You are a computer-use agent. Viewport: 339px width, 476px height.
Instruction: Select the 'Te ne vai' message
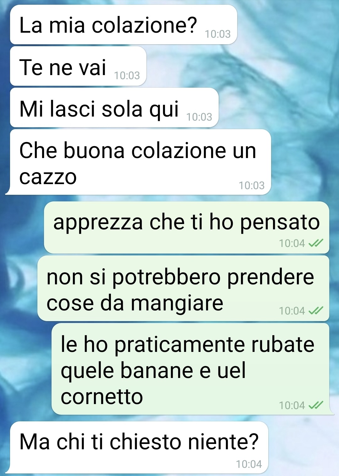tap(78, 66)
